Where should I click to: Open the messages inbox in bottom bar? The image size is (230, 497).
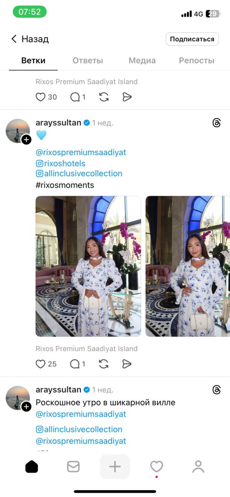click(73, 466)
